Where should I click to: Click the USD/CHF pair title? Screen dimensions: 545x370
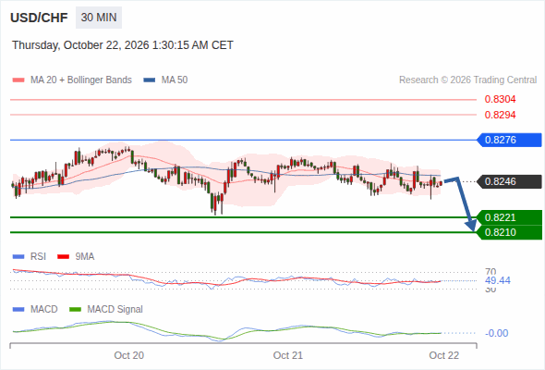point(39,18)
